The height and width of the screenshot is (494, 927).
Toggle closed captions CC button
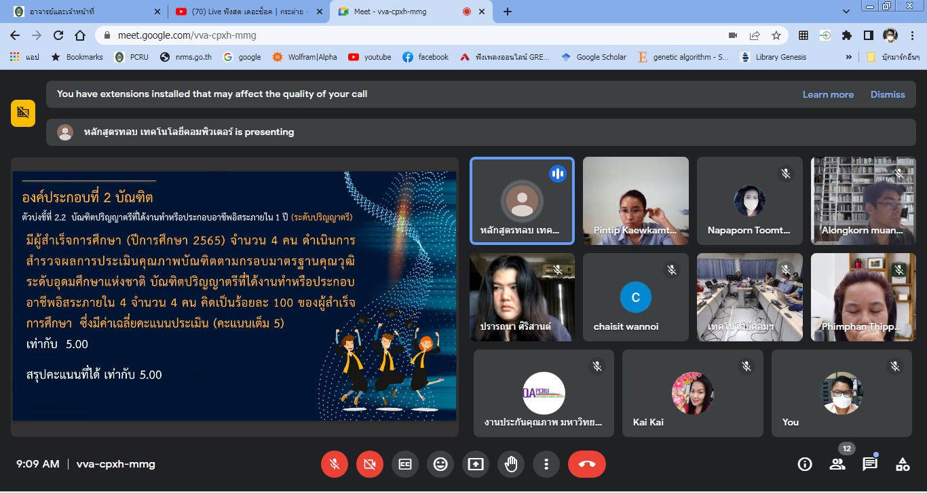click(x=405, y=464)
